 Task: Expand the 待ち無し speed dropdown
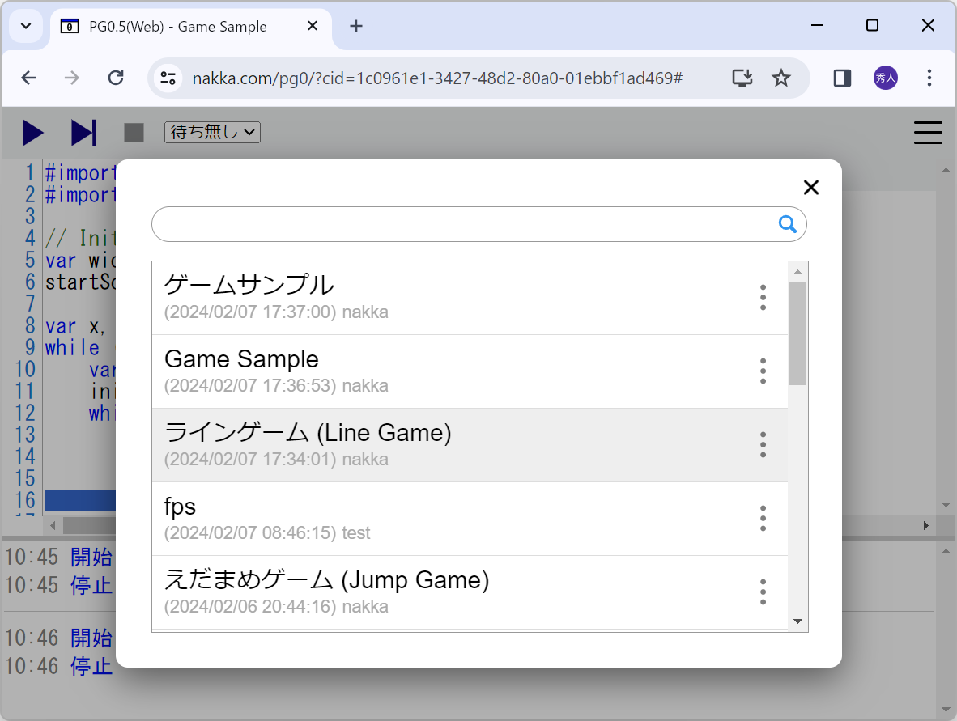[x=212, y=132]
